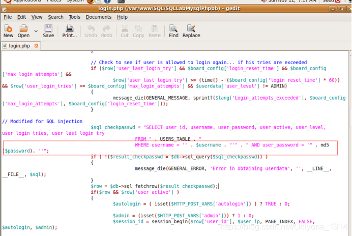Click the $sql_checkpasswd = "SELECT line
The image size is (352, 236).
click(209, 127)
